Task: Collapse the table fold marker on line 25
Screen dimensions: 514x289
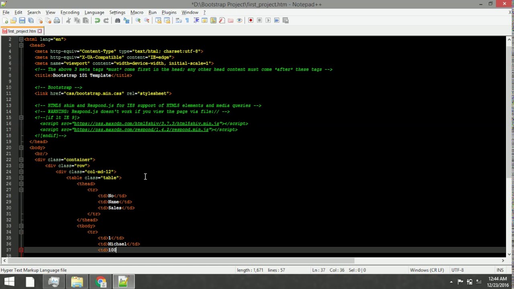Action: [21, 178]
